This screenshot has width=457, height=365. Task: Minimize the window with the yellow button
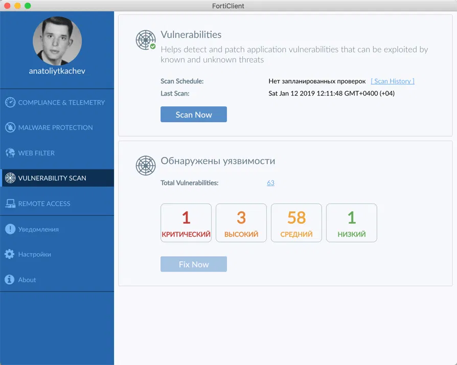point(17,6)
